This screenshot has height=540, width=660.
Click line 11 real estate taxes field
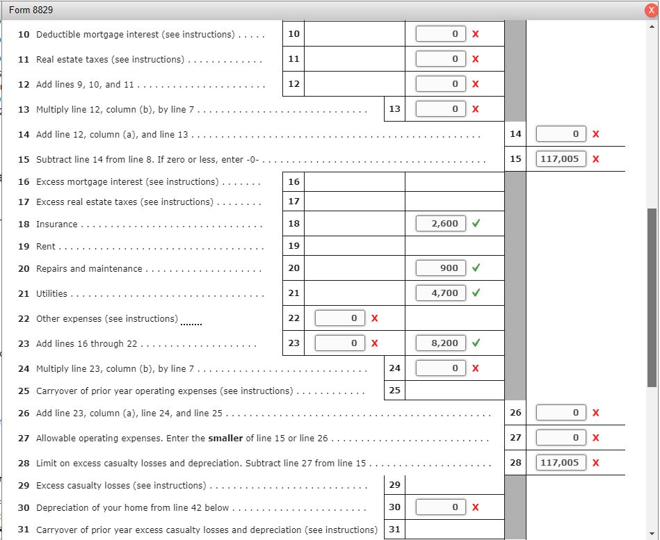pyautogui.click(x=441, y=59)
